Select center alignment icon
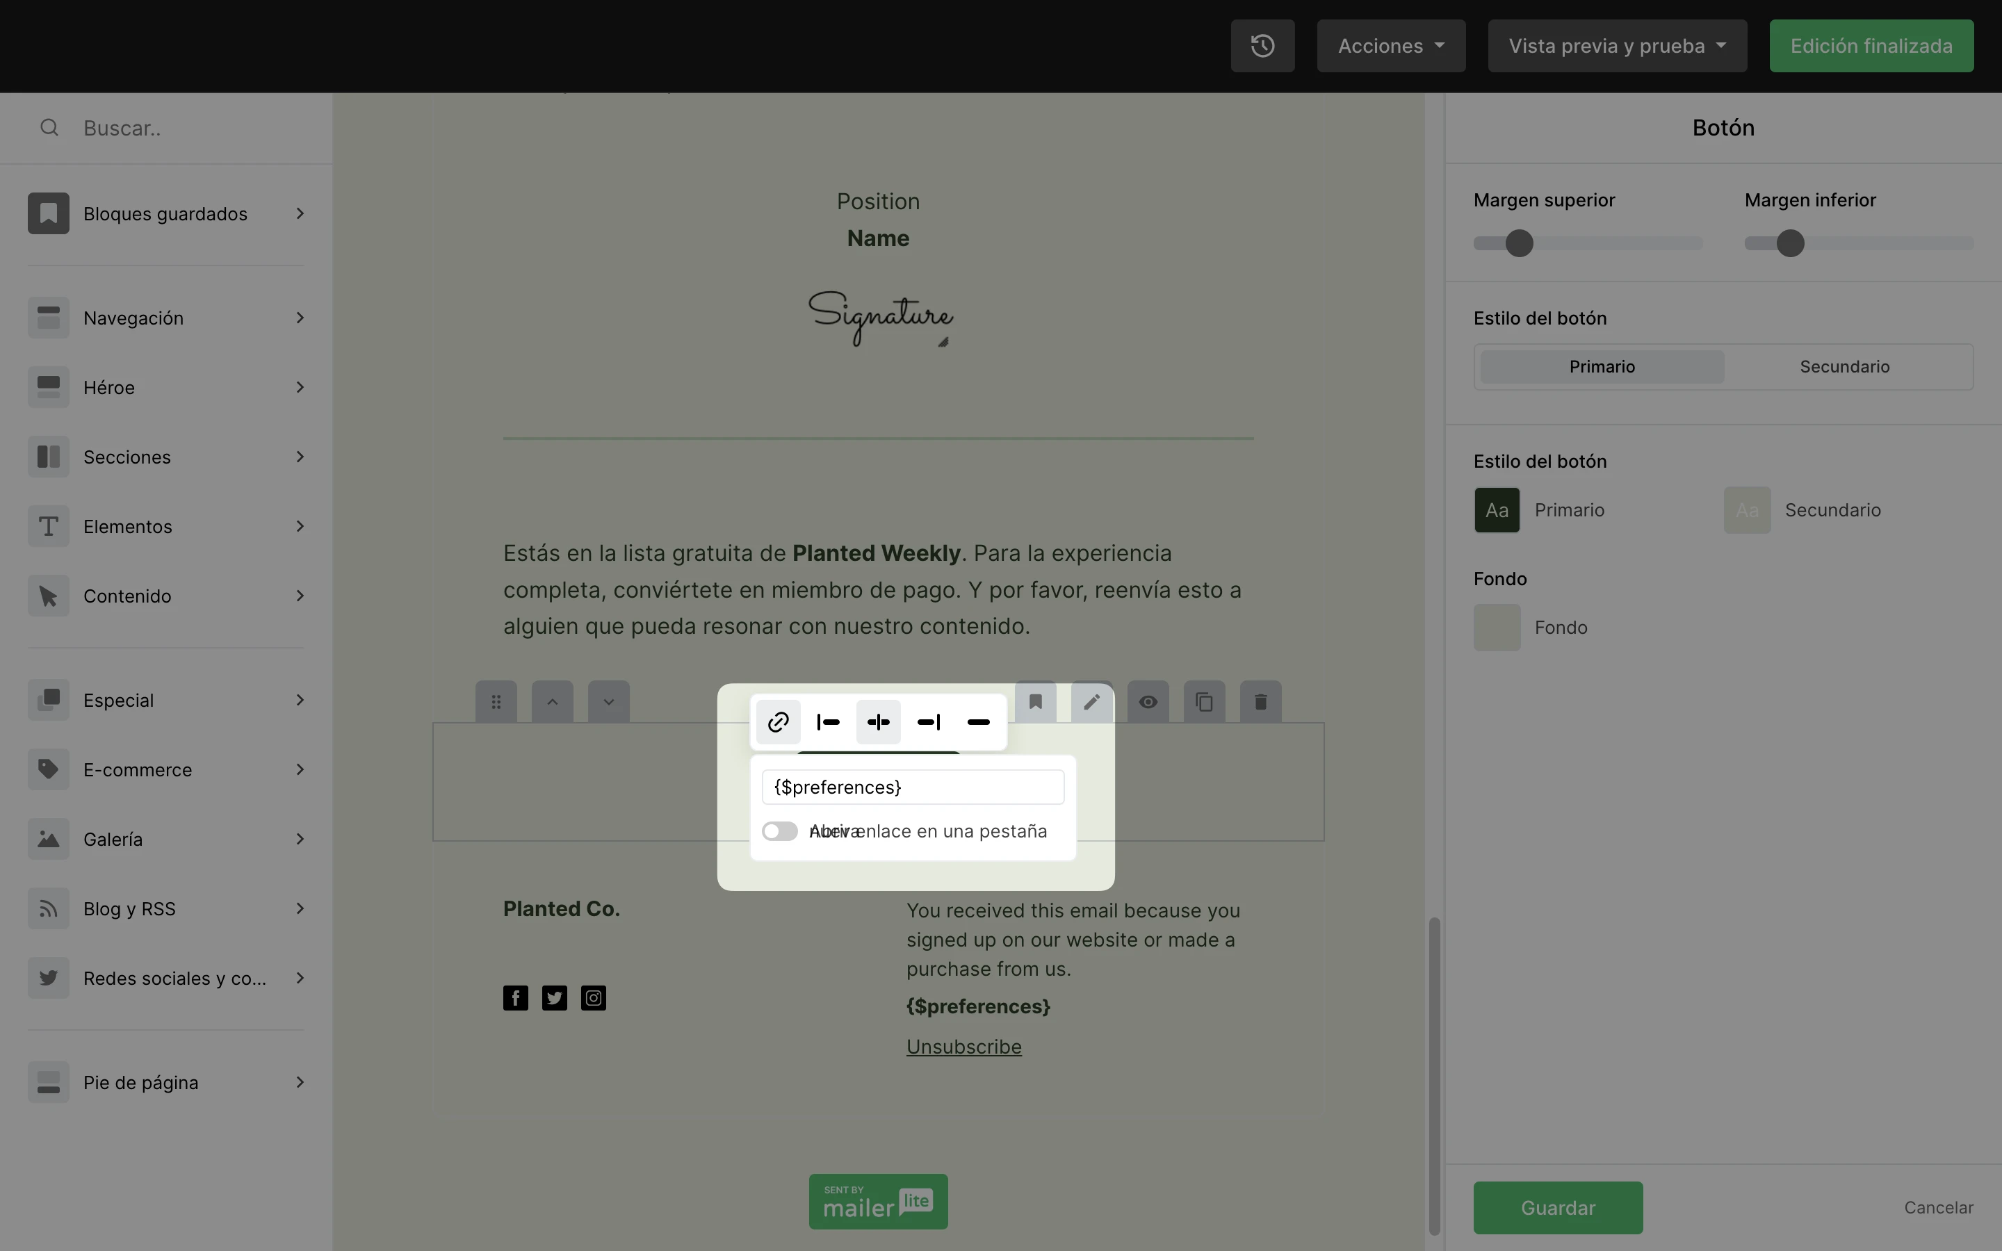Image resolution: width=2002 pixels, height=1251 pixels. click(x=878, y=722)
